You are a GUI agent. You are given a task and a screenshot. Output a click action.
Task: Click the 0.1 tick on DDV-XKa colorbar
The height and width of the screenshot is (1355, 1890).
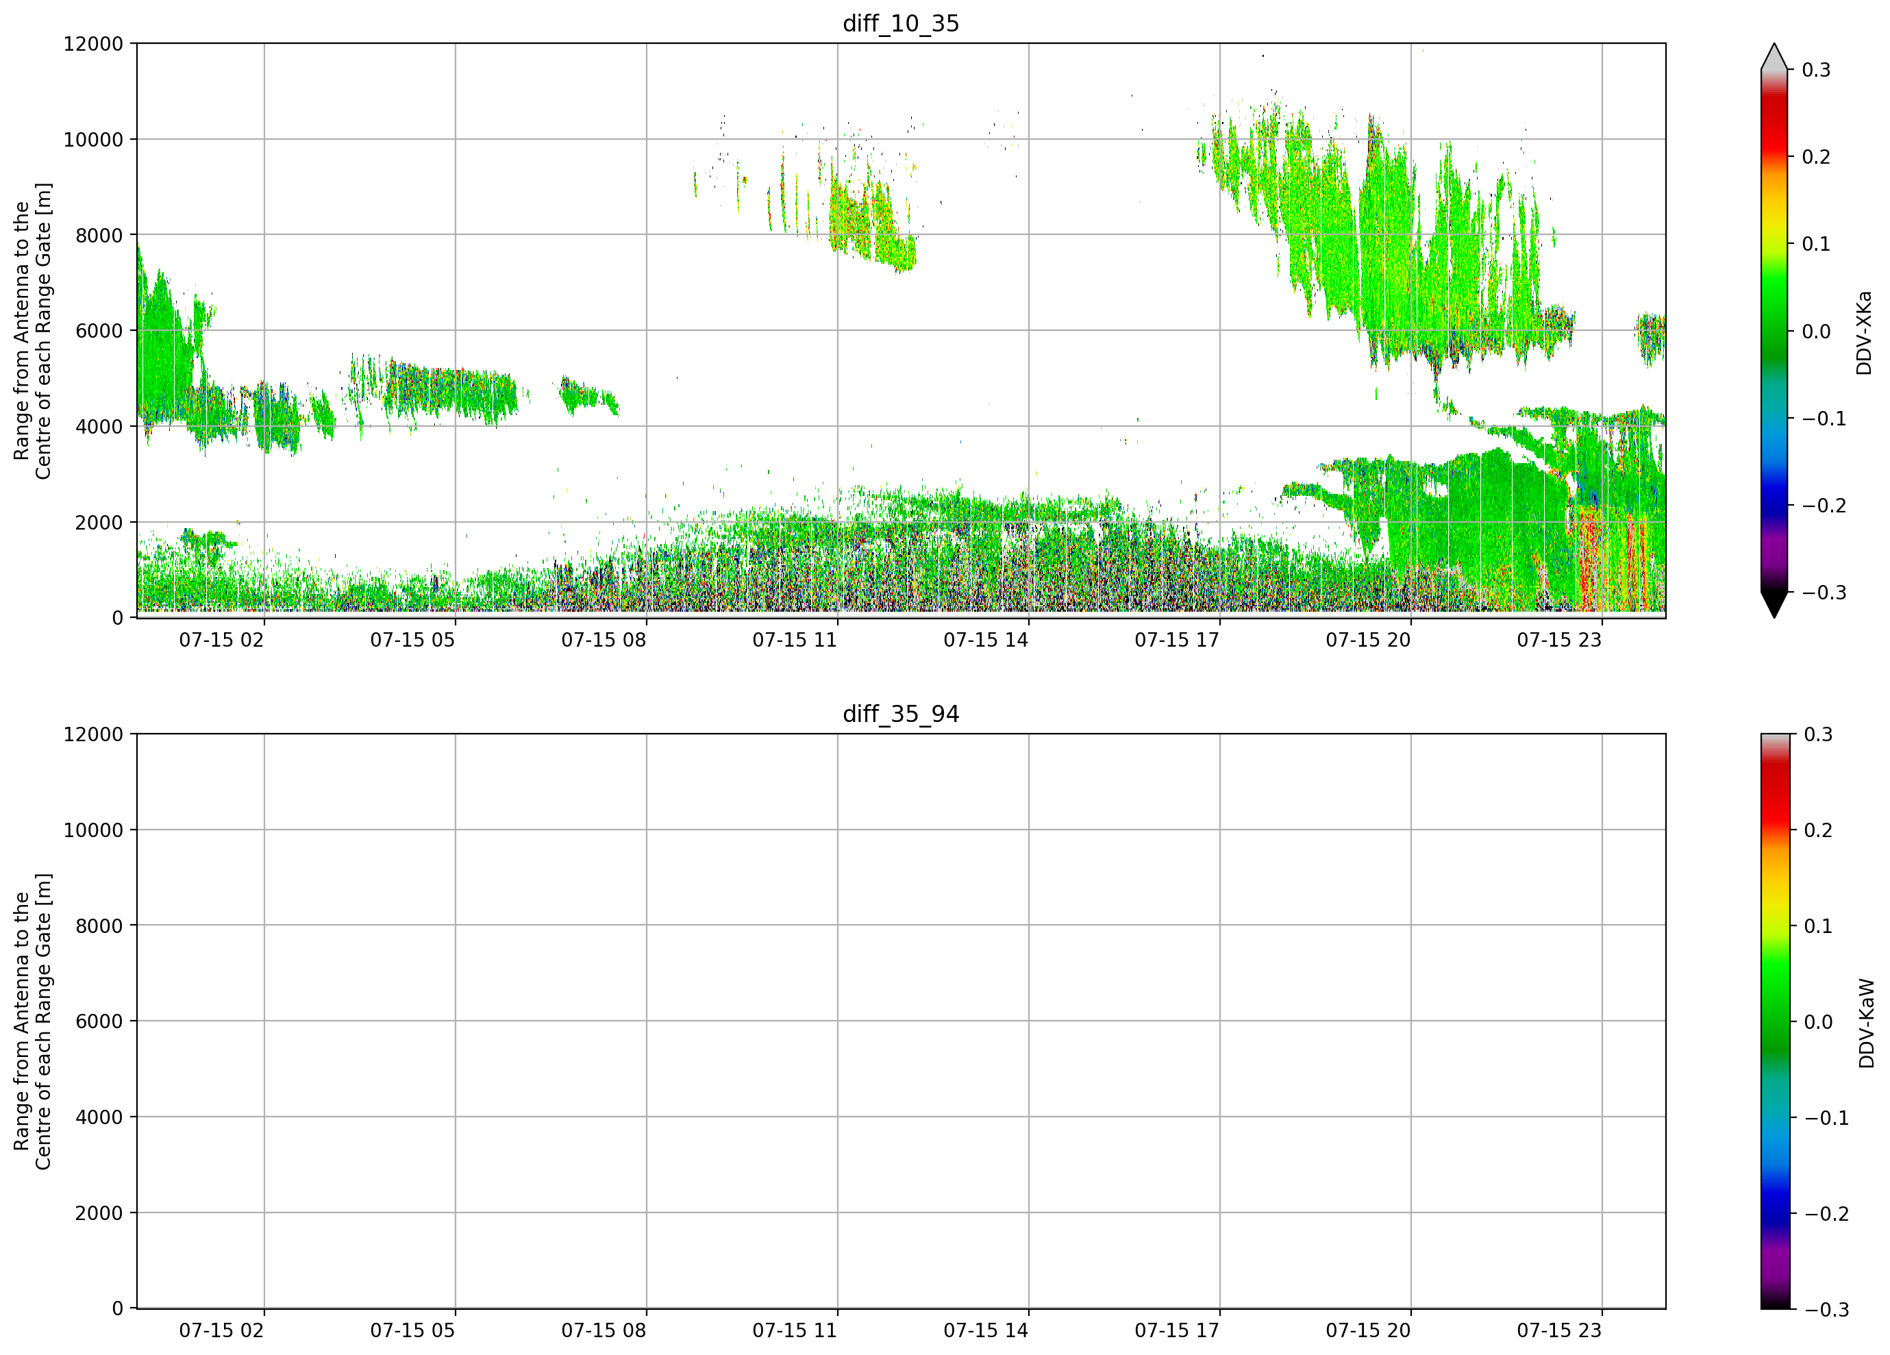[1817, 244]
